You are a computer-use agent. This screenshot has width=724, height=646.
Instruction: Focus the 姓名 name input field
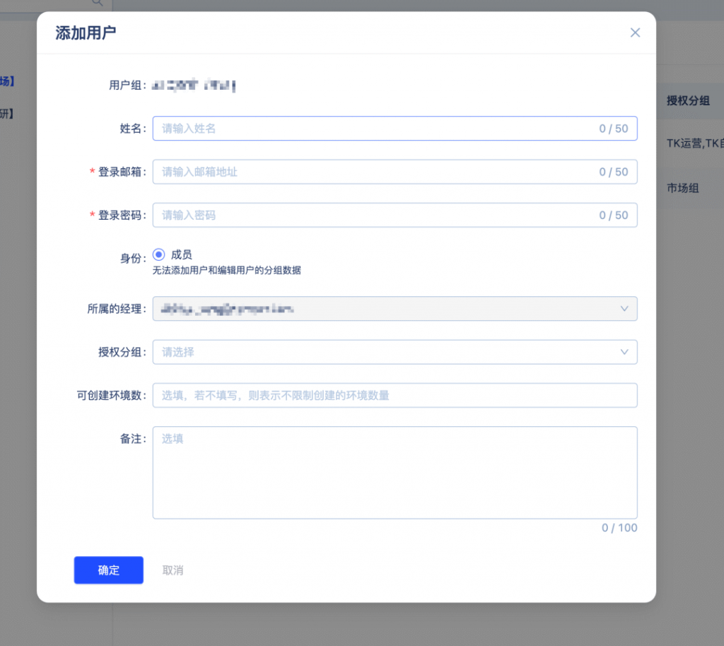click(x=375, y=129)
